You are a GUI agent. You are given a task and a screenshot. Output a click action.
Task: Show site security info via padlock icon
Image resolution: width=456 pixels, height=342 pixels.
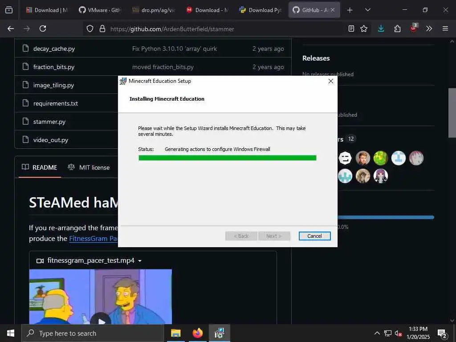pos(102,28)
